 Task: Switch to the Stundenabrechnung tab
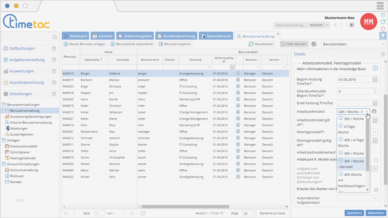pos(176,36)
